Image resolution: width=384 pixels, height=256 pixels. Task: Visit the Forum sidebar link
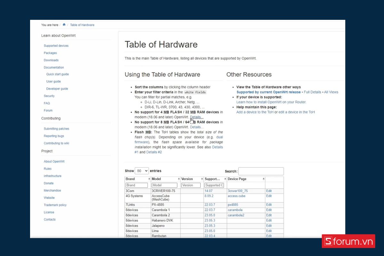48,110
